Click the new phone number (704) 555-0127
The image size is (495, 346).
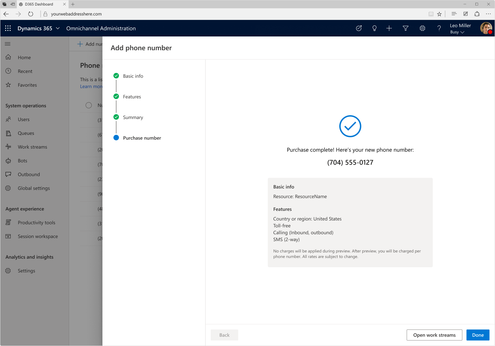[350, 162]
